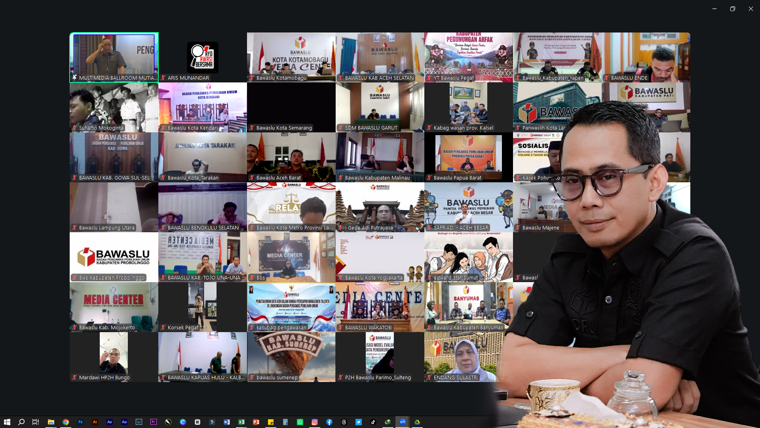760x428 pixels.
Task: Click the muted mic icon beside Bawaslu Aceh Barat
Action: [252, 178]
